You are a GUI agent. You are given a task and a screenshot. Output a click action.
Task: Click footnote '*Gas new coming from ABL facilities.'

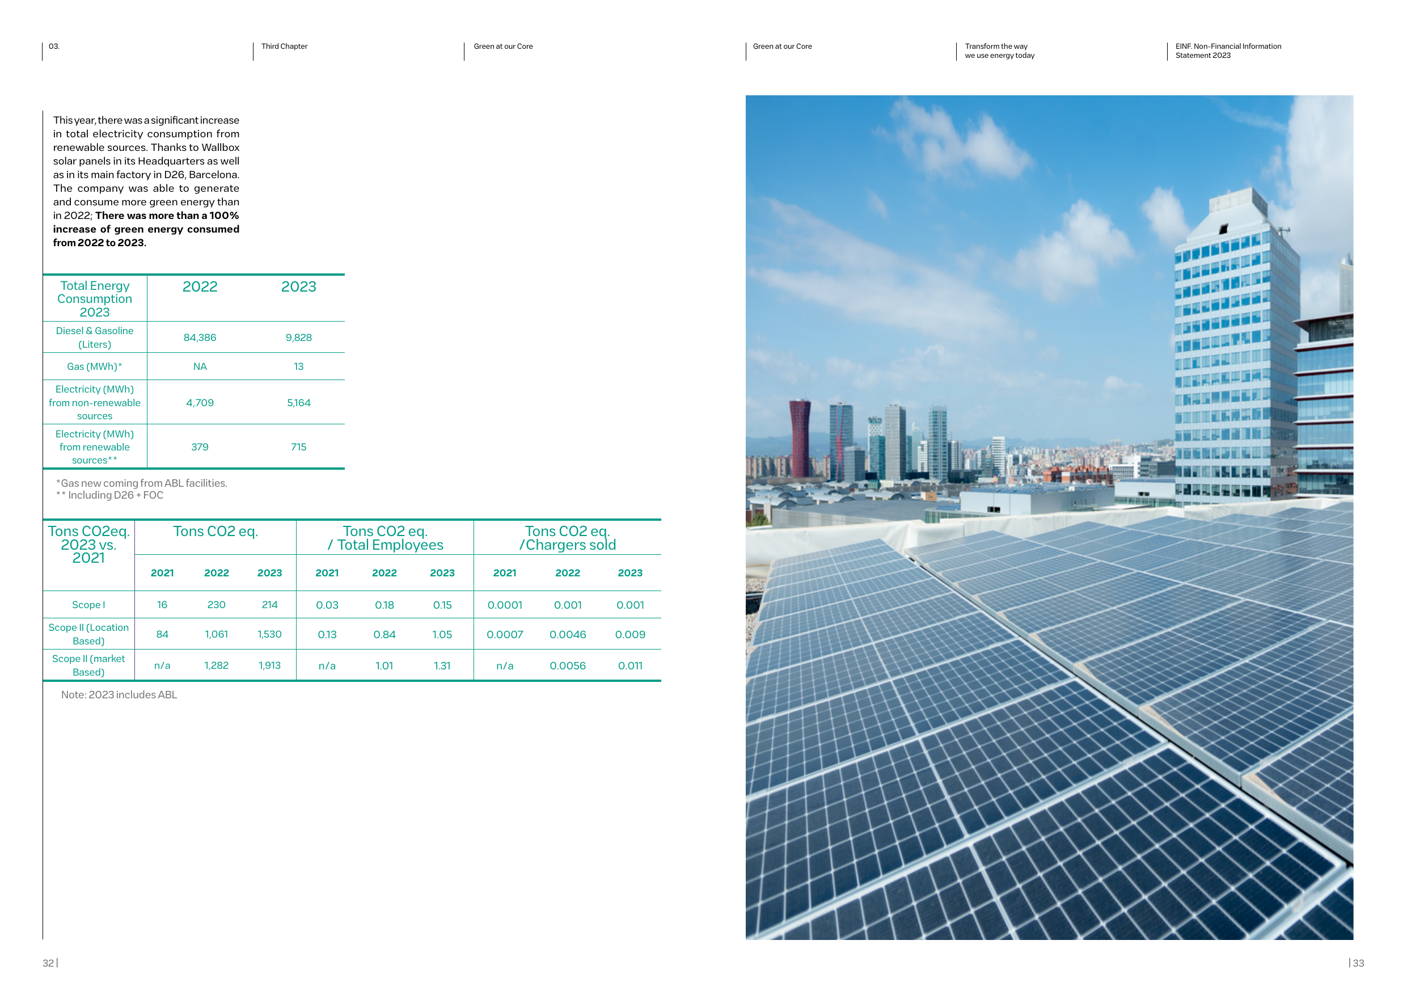(142, 483)
